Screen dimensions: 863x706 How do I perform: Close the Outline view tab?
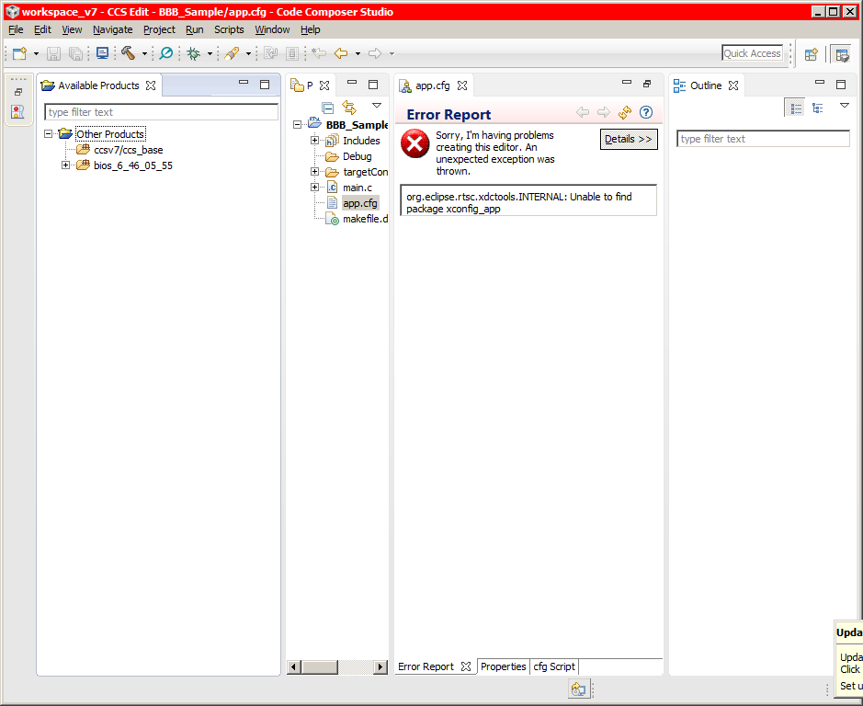point(733,85)
